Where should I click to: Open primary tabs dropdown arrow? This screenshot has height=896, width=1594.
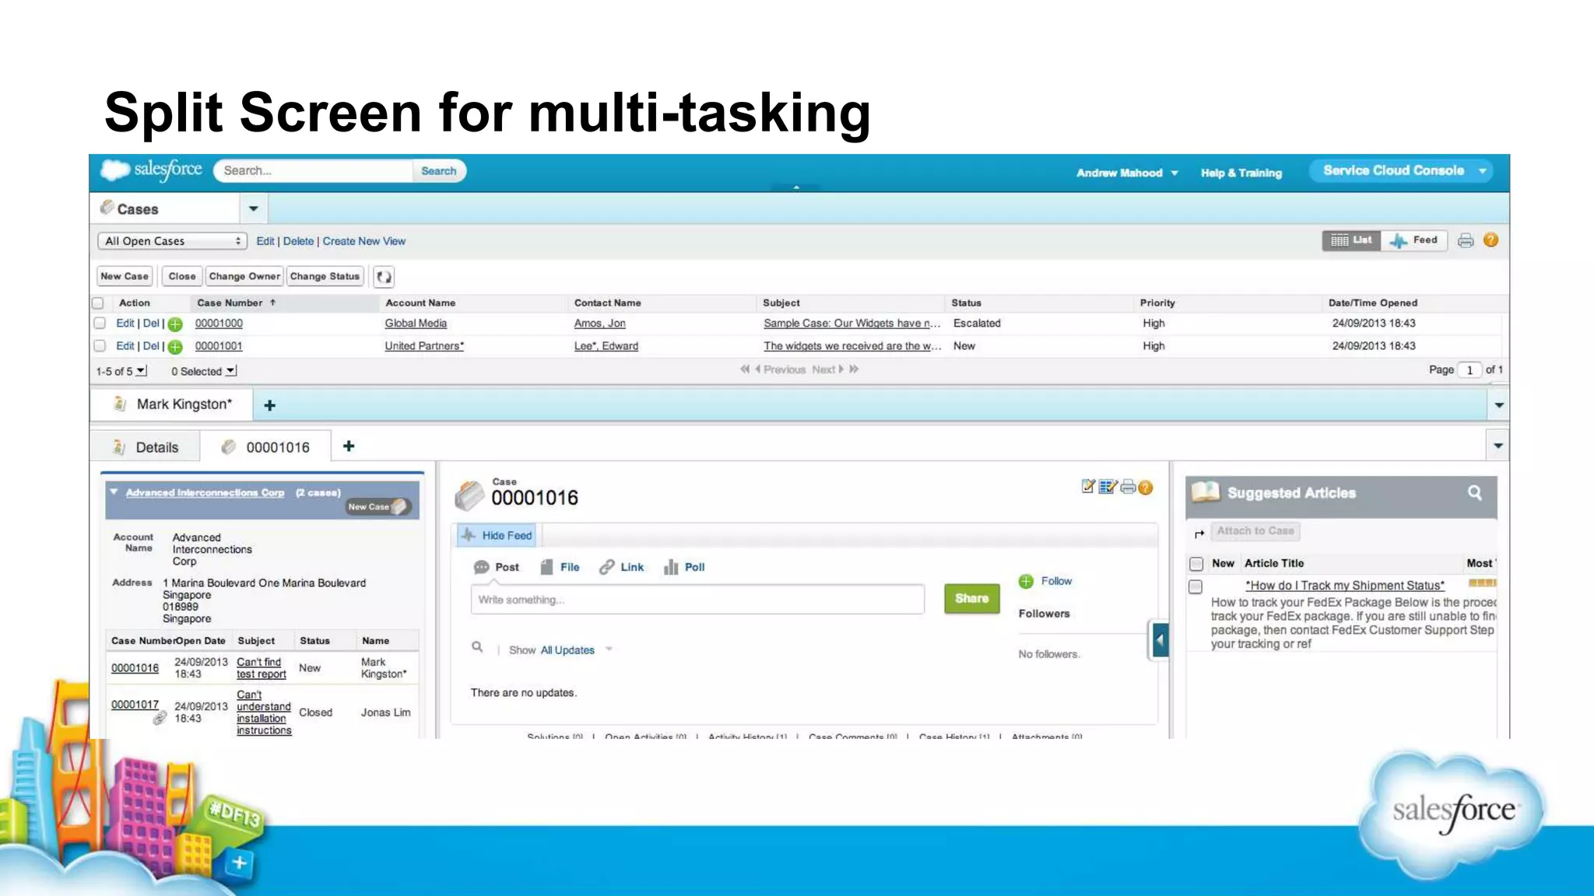1498,405
